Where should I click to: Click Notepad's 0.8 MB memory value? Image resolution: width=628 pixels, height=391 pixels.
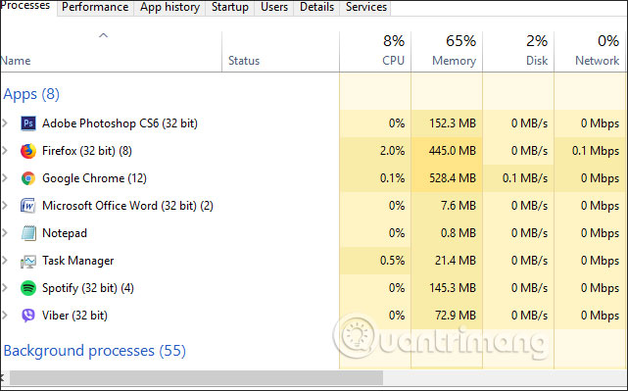[x=459, y=233]
